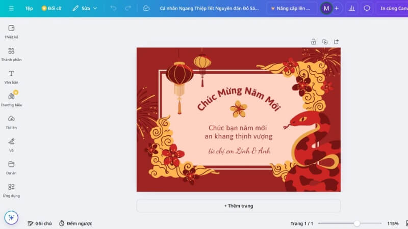Viewport: 408px width, 229px height.
Task: Open the Dự án projects panel
Action: (11, 167)
